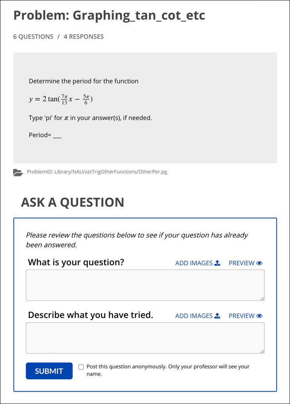Click the 'Post this question anonymously' label text
290x404 pixels.
click(168, 370)
